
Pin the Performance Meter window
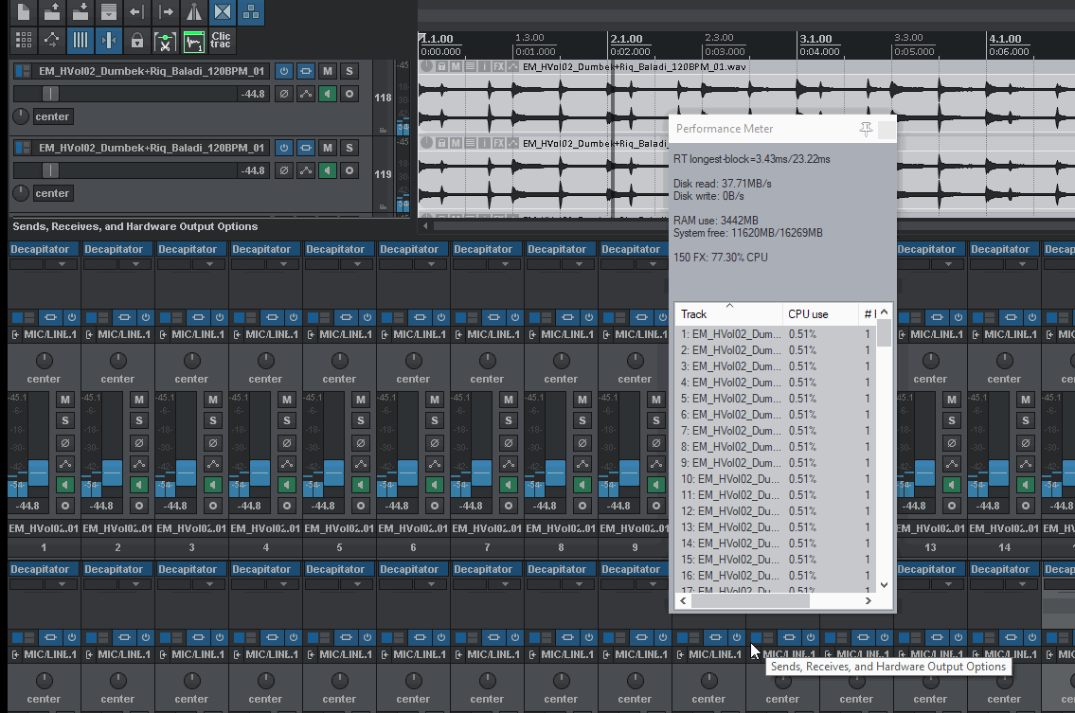(x=866, y=129)
